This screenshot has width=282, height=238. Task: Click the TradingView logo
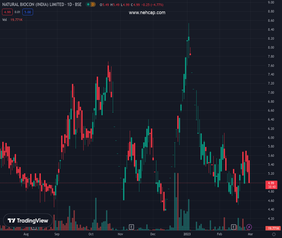click(x=28, y=221)
